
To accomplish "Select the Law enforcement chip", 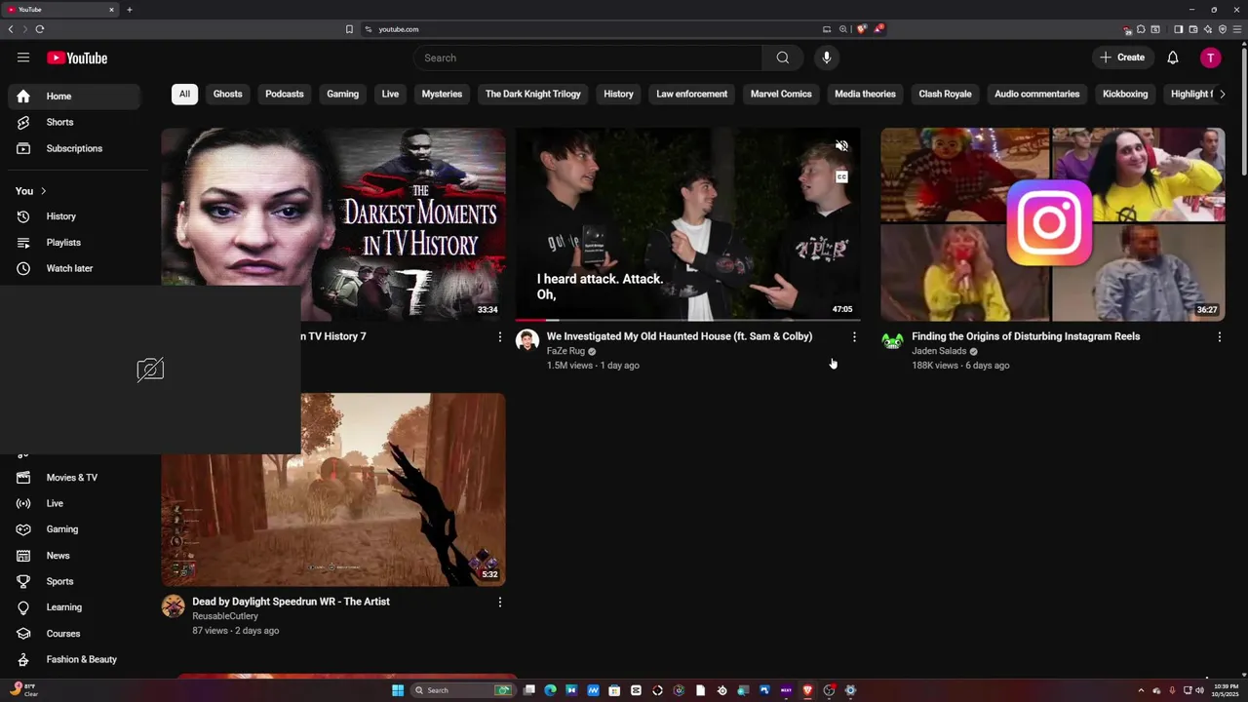I will point(692,94).
